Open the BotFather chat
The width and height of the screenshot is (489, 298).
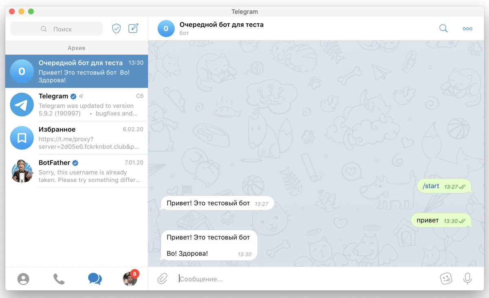77,171
